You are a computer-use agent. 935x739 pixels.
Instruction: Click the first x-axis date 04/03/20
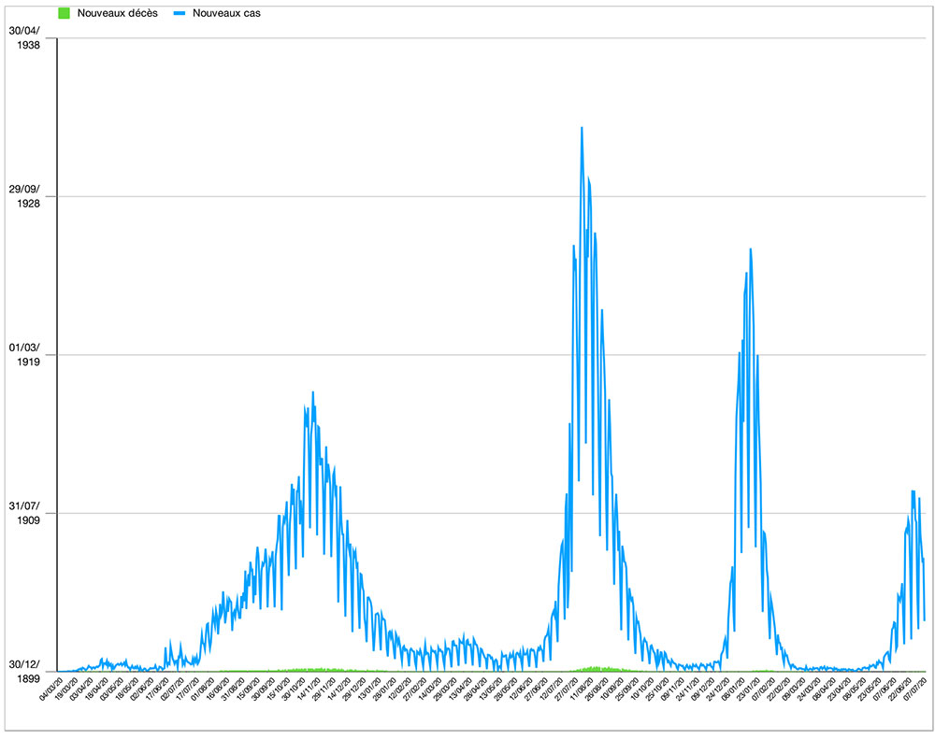51,691
